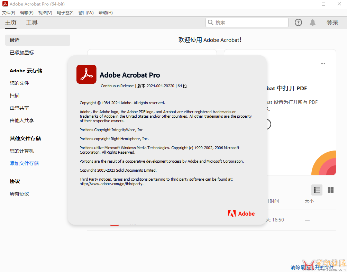347x272 pixels.
Task: Click the 登录 sign-in button
Action: (332, 22)
